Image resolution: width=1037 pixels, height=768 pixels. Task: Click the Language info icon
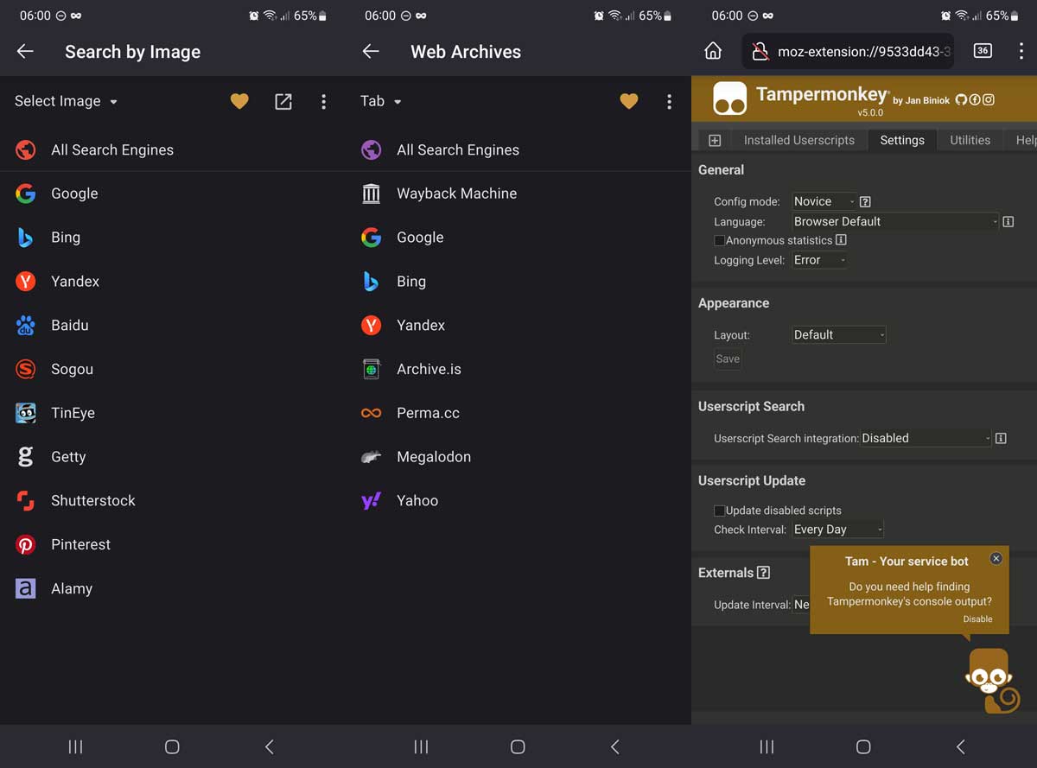pyautogui.click(x=1008, y=222)
